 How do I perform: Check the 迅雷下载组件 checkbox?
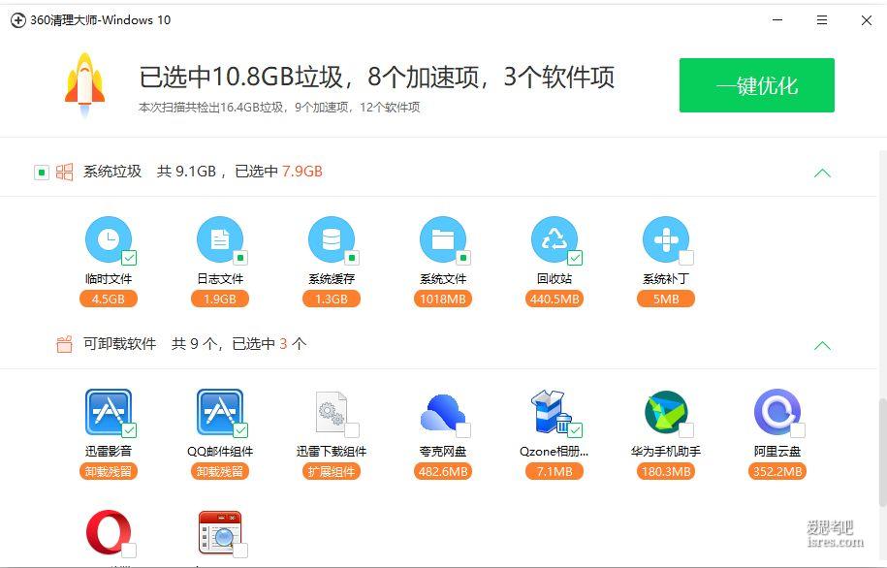coord(352,430)
